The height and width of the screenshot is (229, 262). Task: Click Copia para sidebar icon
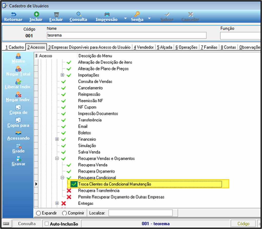click(18, 120)
